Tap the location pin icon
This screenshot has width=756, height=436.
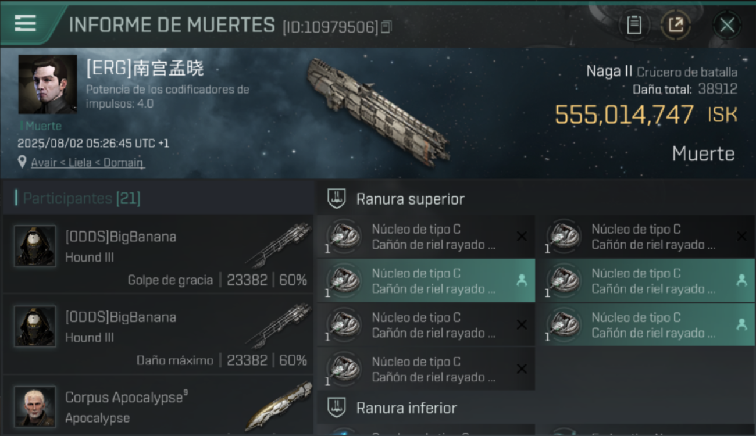click(x=22, y=162)
